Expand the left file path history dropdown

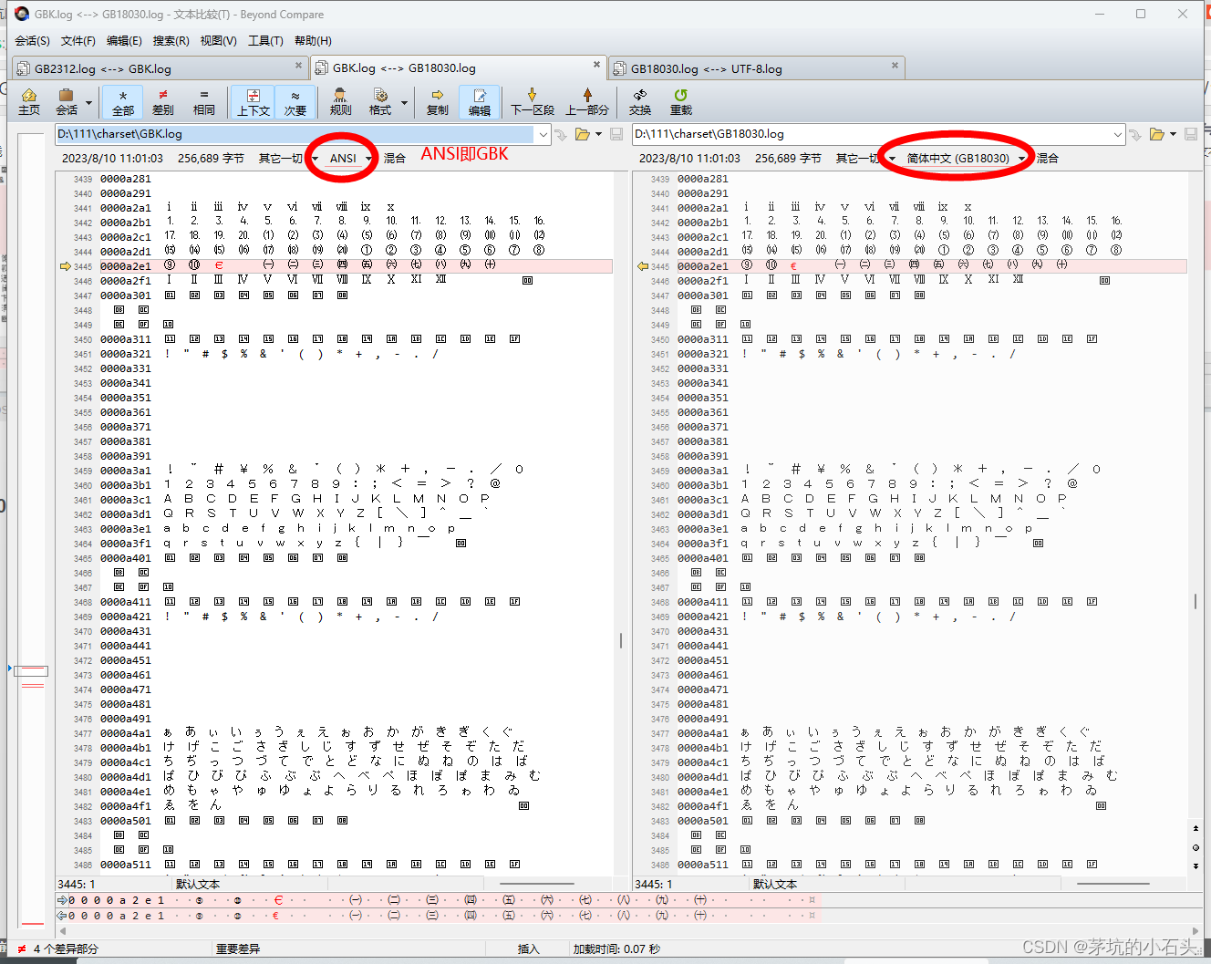coord(543,135)
